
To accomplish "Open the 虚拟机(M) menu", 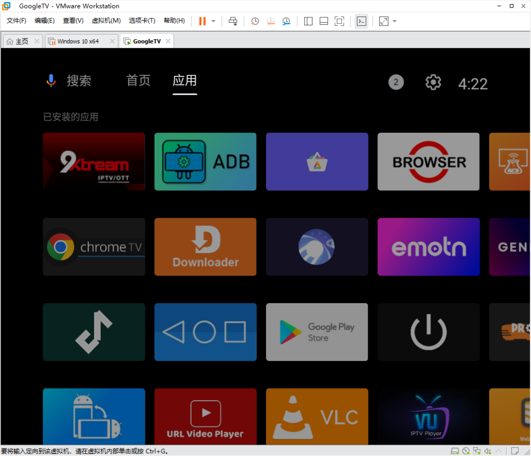I will [106, 21].
